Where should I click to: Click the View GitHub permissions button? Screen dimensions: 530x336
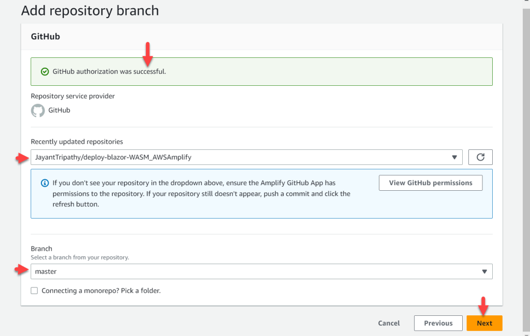(431, 182)
